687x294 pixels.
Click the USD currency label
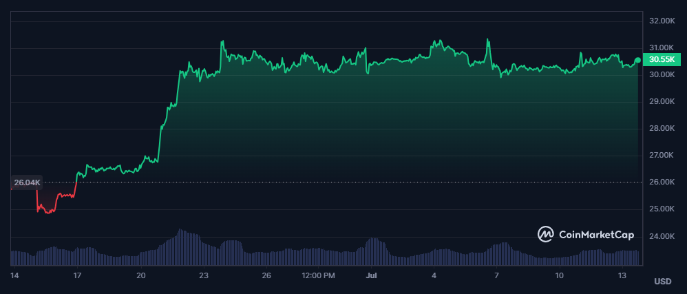(662, 282)
